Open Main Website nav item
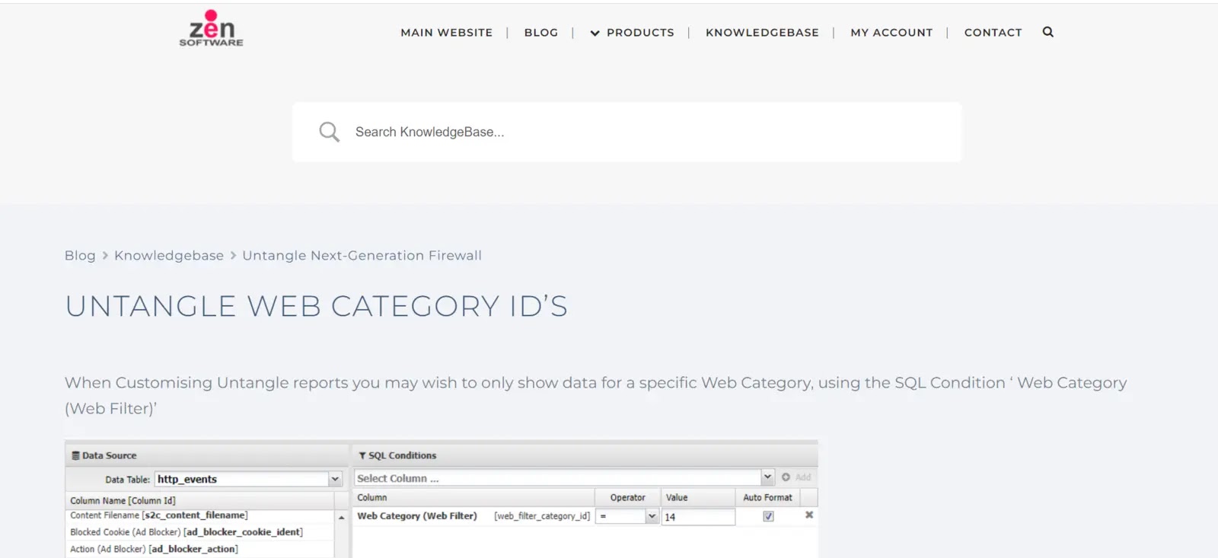This screenshot has height=558, width=1218. click(x=447, y=33)
